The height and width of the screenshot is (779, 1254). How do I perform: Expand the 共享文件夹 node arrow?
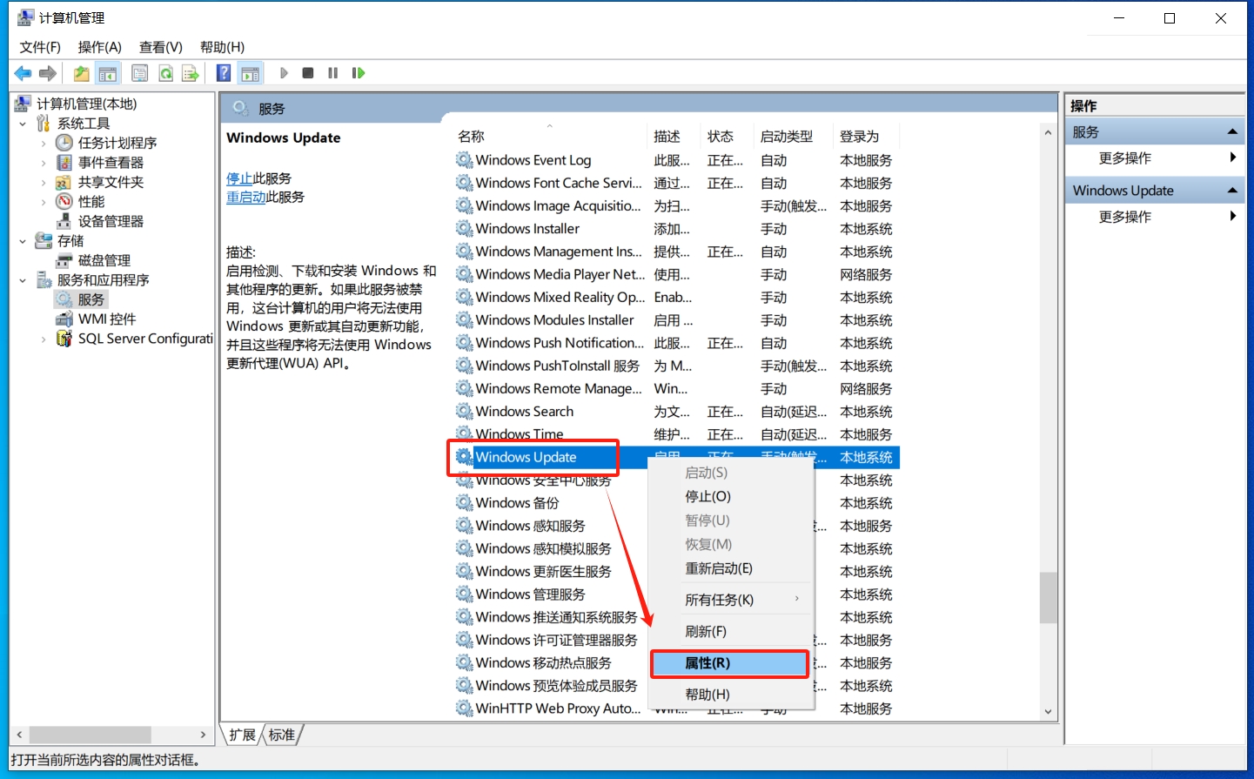pyautogui.click(x=44, y=182)
